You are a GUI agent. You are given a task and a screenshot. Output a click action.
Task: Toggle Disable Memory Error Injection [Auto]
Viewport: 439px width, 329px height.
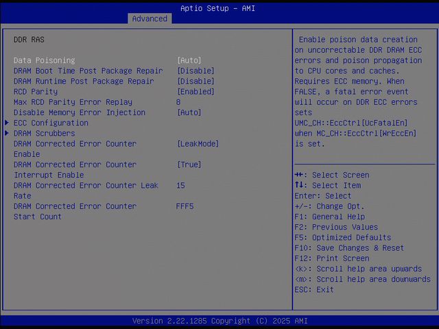[x=189, y=112]
